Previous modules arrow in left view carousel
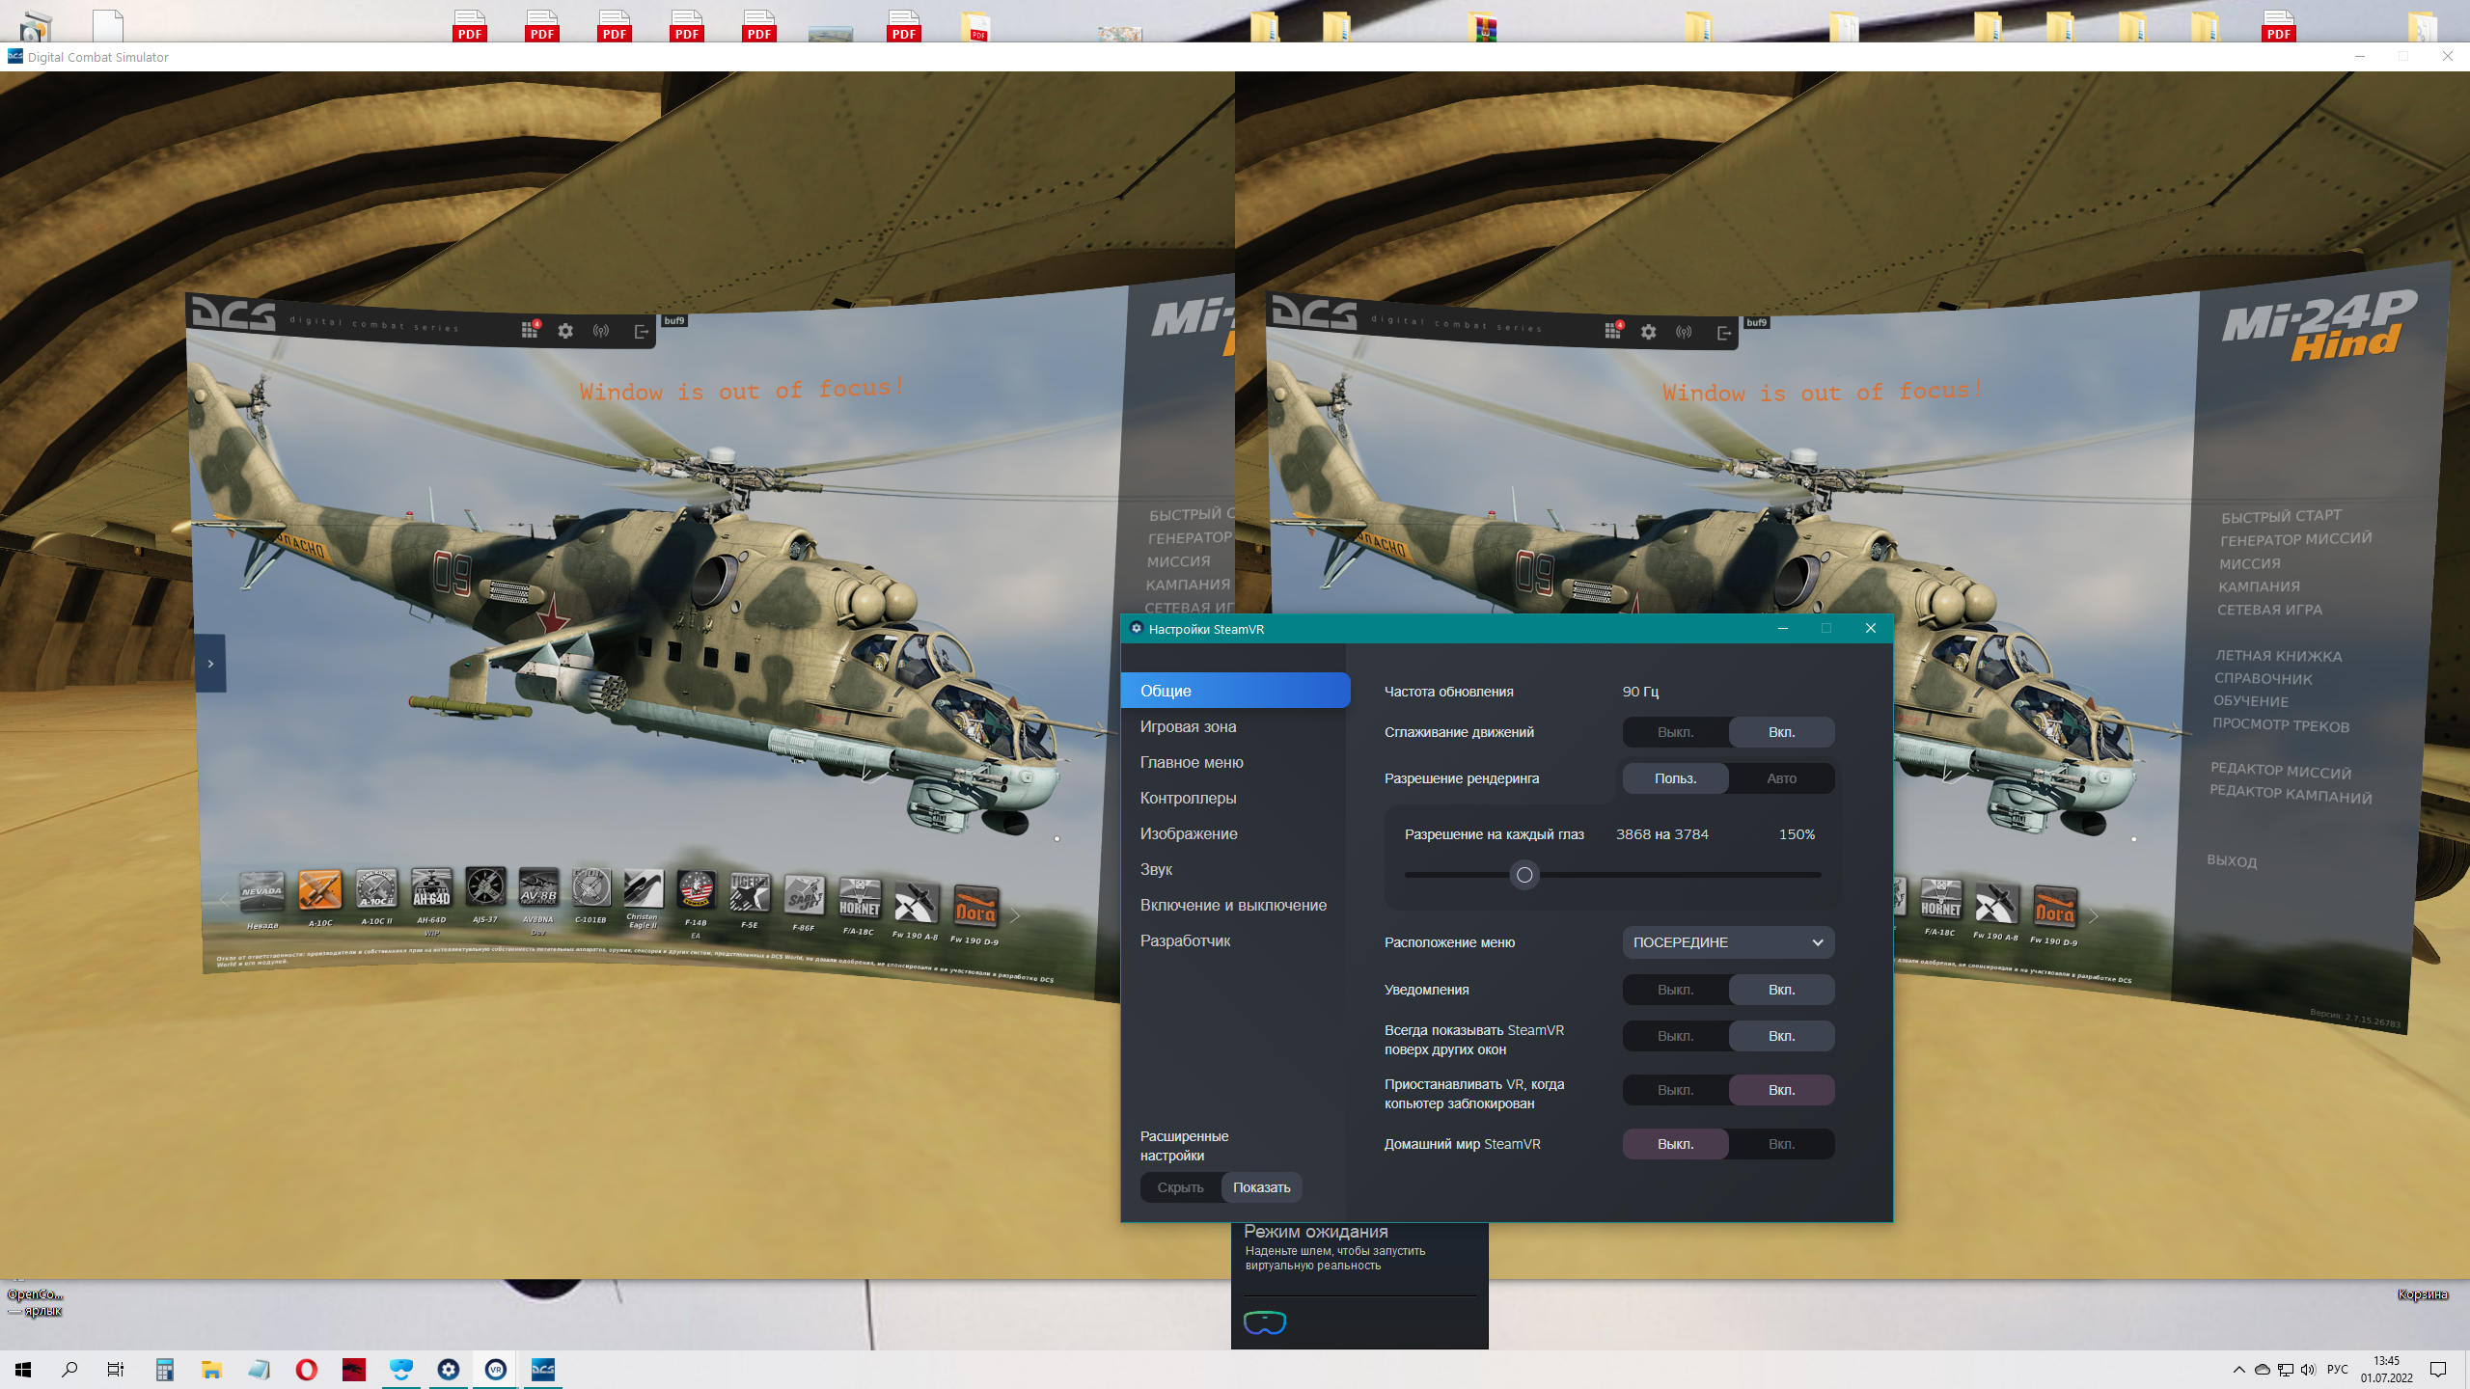2470x1389 pixels. click(224, 899)
